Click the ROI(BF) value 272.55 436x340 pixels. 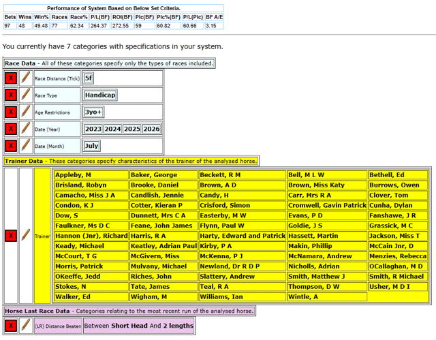click(122, 26)
